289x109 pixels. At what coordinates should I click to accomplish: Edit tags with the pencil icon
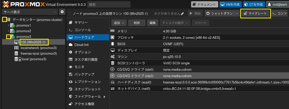182,14
